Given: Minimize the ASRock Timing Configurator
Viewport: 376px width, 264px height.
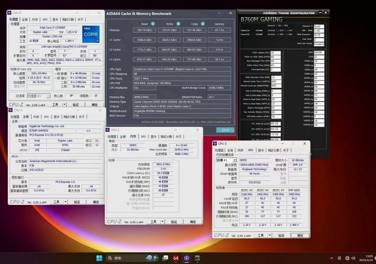Looking at the screenshot, I should coord(320,13).
